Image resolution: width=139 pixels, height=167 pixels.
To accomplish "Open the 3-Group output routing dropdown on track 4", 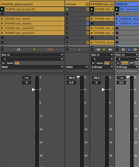I will coord(102,67).
